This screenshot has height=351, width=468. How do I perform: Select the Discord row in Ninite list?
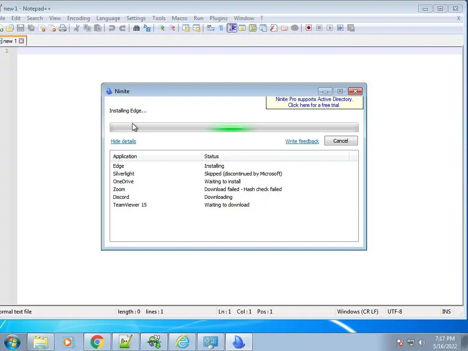point(234,197)
